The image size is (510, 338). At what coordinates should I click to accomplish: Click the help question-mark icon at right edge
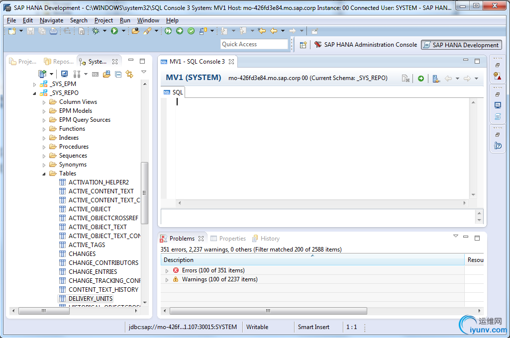click(498, 146)
